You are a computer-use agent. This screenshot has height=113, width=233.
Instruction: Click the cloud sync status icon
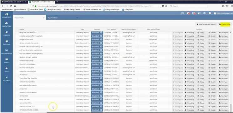click(188, 13)
